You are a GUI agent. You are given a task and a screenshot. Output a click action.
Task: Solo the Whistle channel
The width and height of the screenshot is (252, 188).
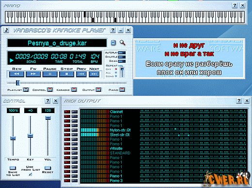(75, 148)
